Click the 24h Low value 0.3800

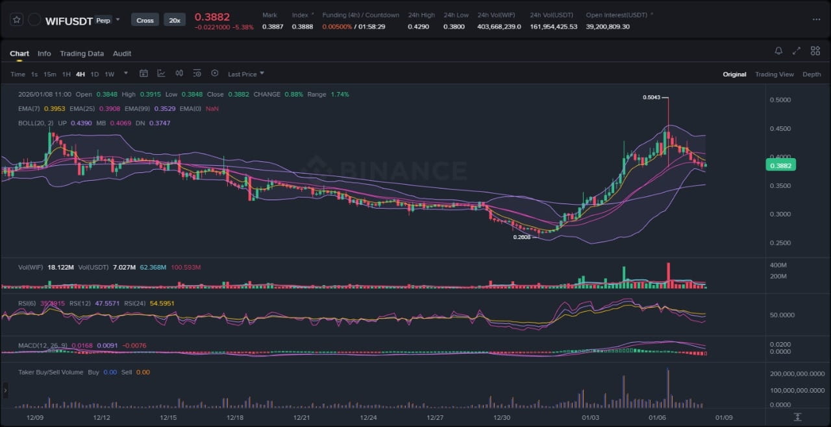tap(454, 27)
